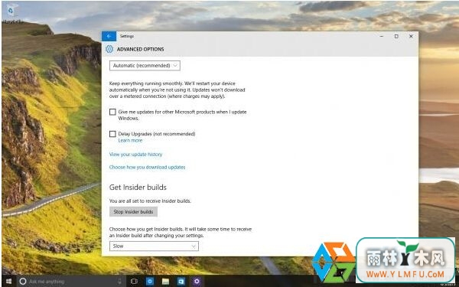Image resolution: width=459 pixels, height=287 pixels.
Task: Open Task View from the taskbar
Action: 134,282
